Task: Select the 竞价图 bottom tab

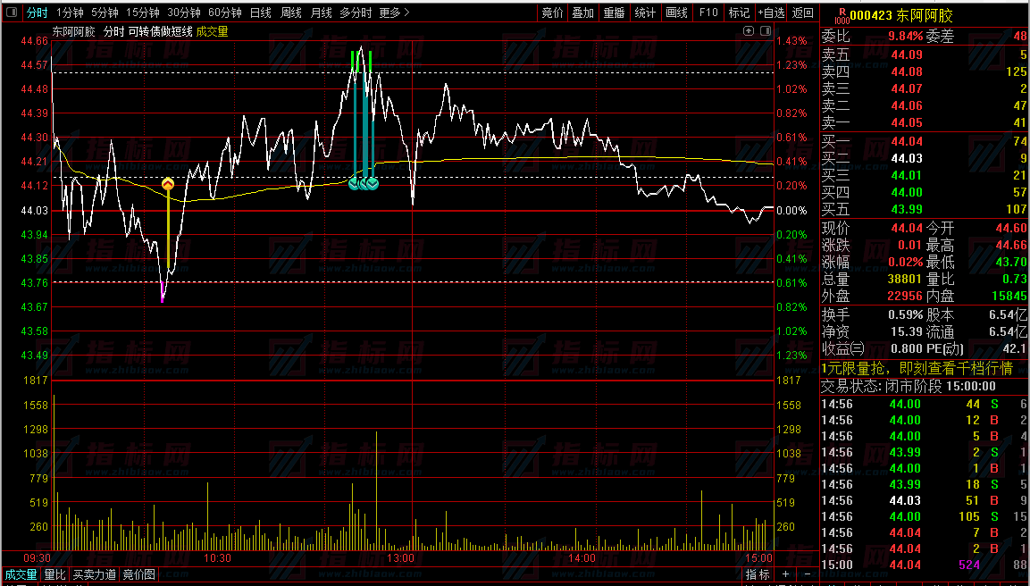Action: click(139, 574)
